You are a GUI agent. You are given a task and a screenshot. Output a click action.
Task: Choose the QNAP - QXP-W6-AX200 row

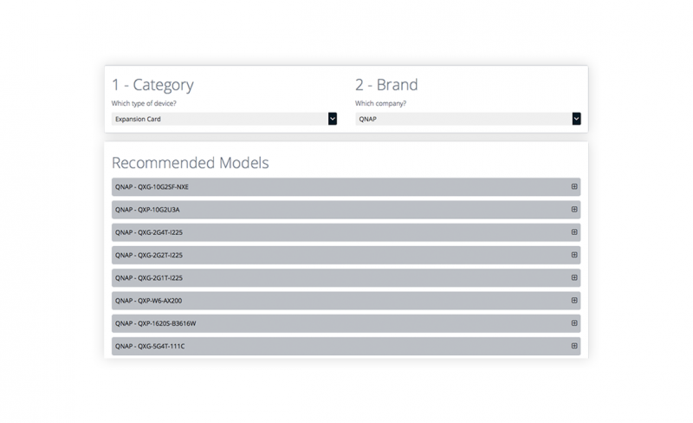(x=346, y=301)
